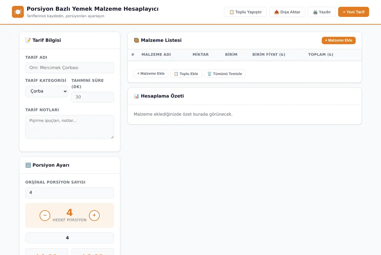This screenshot has height=255, width=381.
Task: Click the Tarif Bilgisi heading
Action: tap(43, 40)
